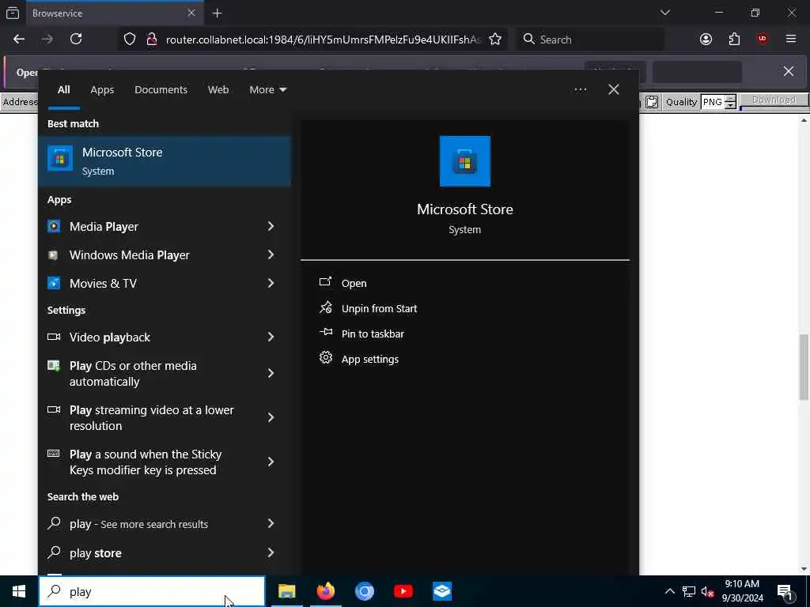Image resolution: width=810 pixels, height=607 pixels.
Task: Switch to the Web search tab
Action: [218, 89]
